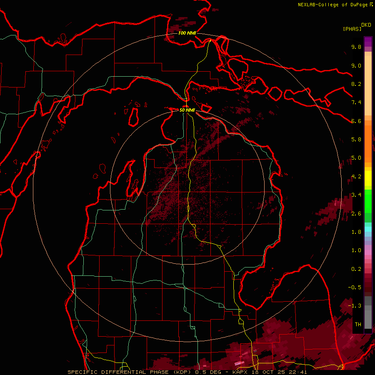Screen dimensions: 375x375
Task: Pick the orange band of the color bar
Action: pyautogui.click(x=368, y=143)
